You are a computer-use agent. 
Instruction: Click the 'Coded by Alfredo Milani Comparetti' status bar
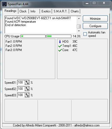tap(56, 125)
